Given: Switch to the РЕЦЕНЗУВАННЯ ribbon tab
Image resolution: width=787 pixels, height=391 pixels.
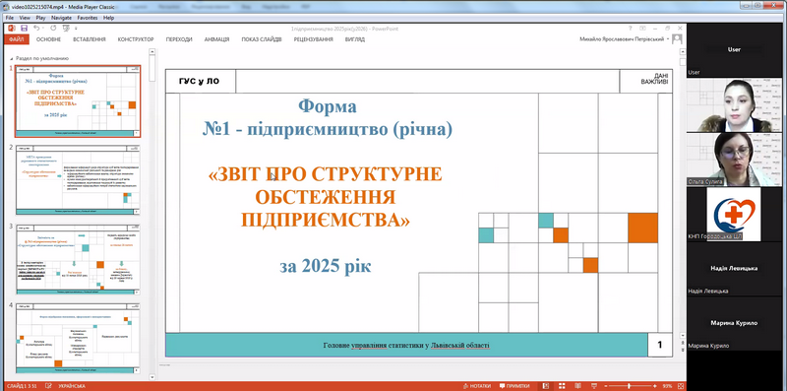Looking at the screenshot, I should coord(313,39).
